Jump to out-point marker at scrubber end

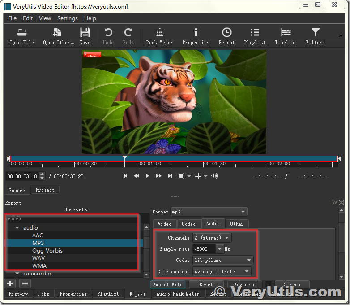(339, 159)
